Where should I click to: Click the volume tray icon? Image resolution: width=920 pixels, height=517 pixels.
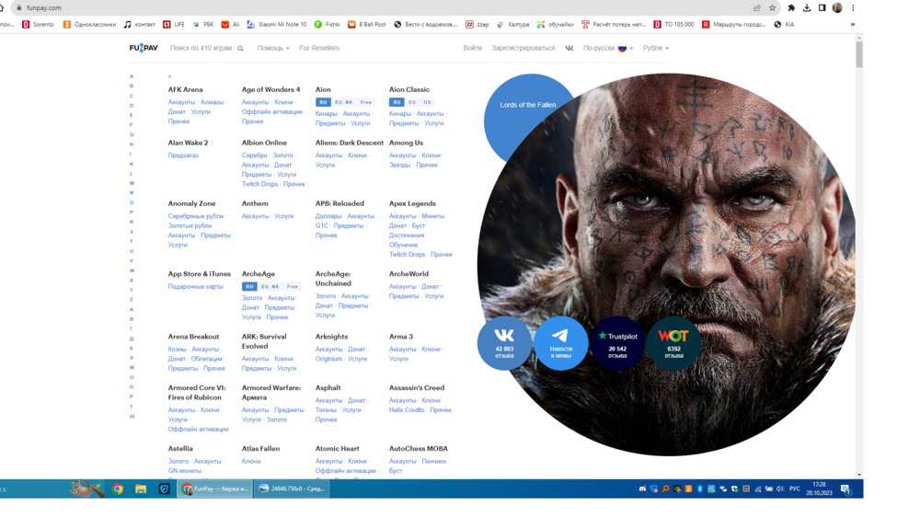(780, 488)
